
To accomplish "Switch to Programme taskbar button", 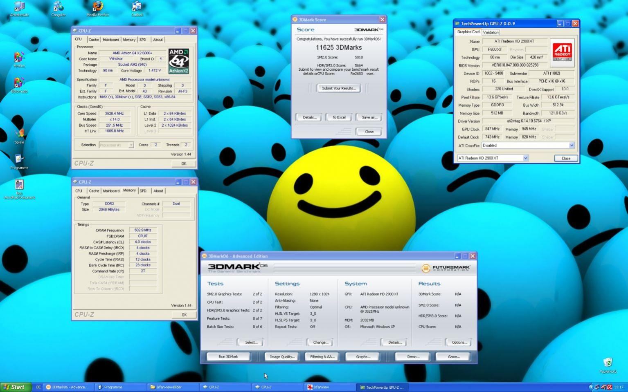I will [x=120, y=387].
